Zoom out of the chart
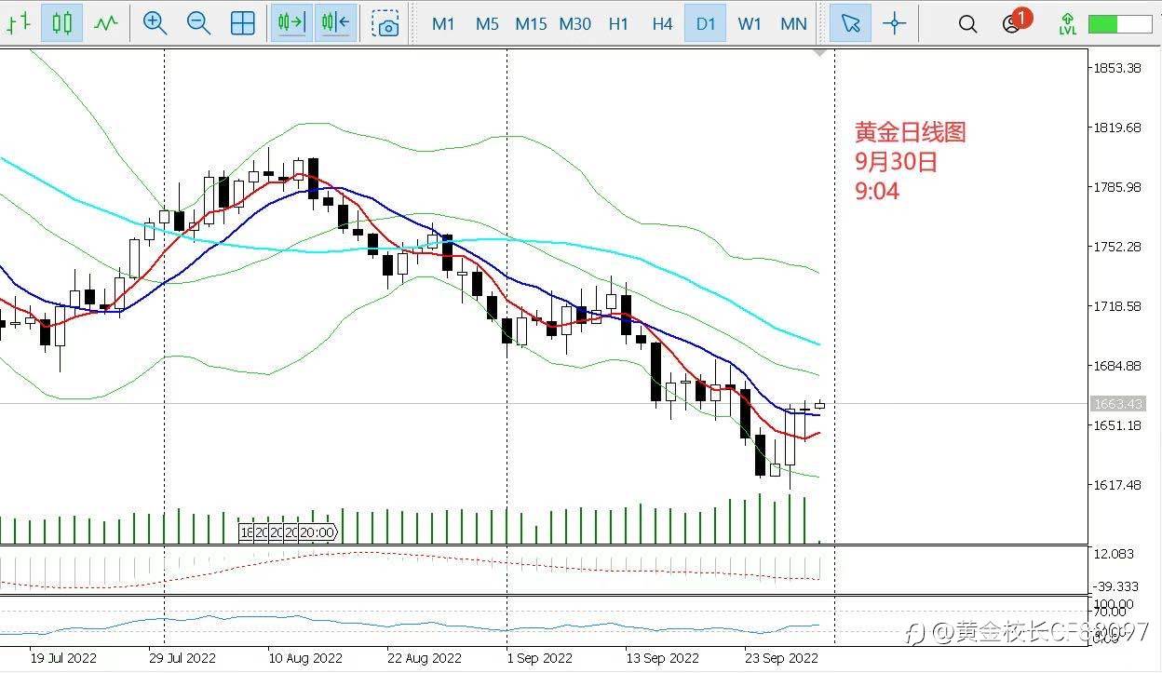The height and width of the screenshot is (673, 1162). click(x=198, y=23)
